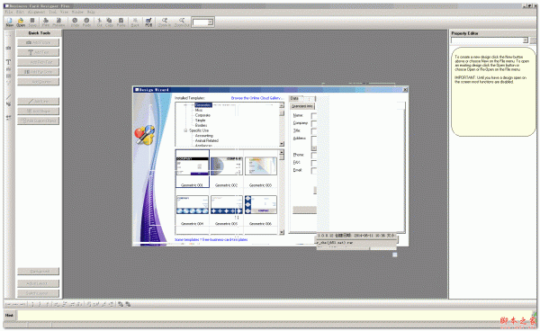Close the Design Wizard dialog
540x331 pixels.
pos(405,89)
